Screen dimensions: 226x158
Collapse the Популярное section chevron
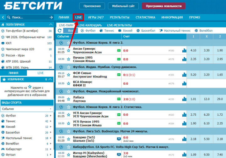tap(51, 24)
